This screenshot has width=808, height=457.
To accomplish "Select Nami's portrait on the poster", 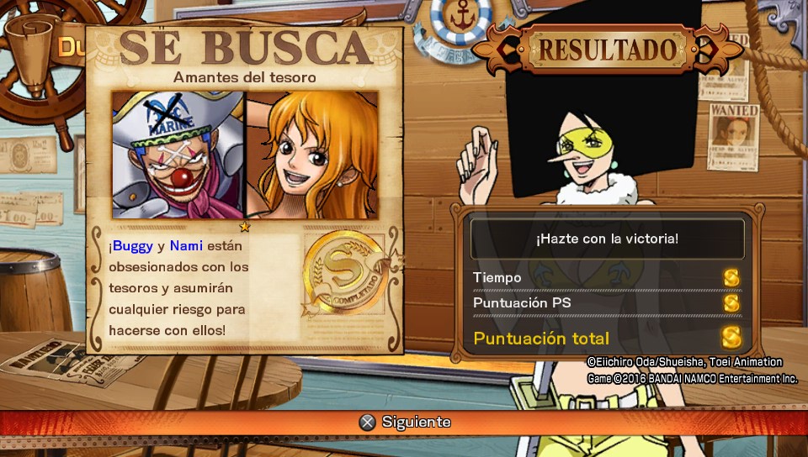I will pyautogui.click(x=312, y=155).
